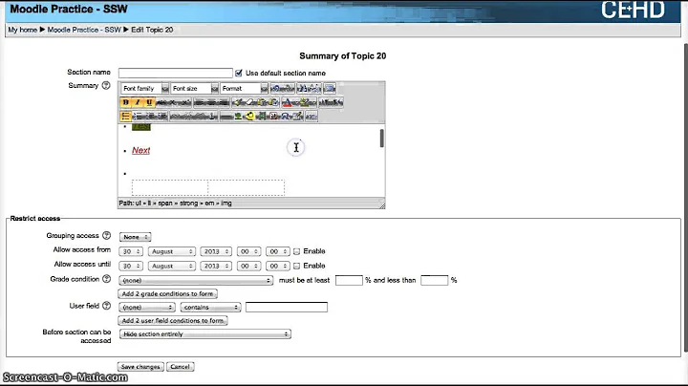688x386 pixels.
Task: Open the Format dropdown in the editor
Action: coord(244,89)
